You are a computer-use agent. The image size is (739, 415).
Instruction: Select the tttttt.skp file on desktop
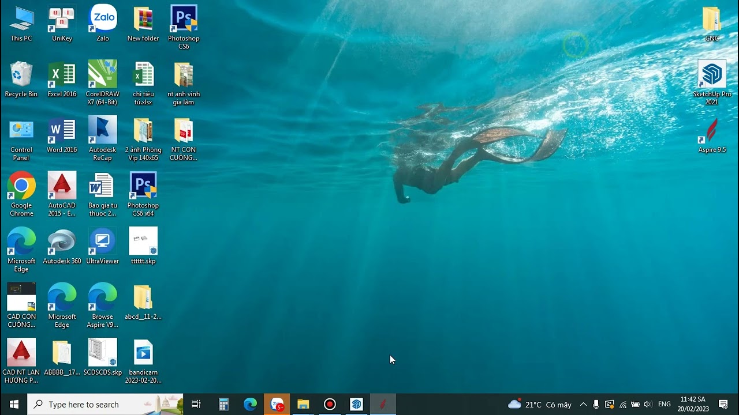click(143, 246)
